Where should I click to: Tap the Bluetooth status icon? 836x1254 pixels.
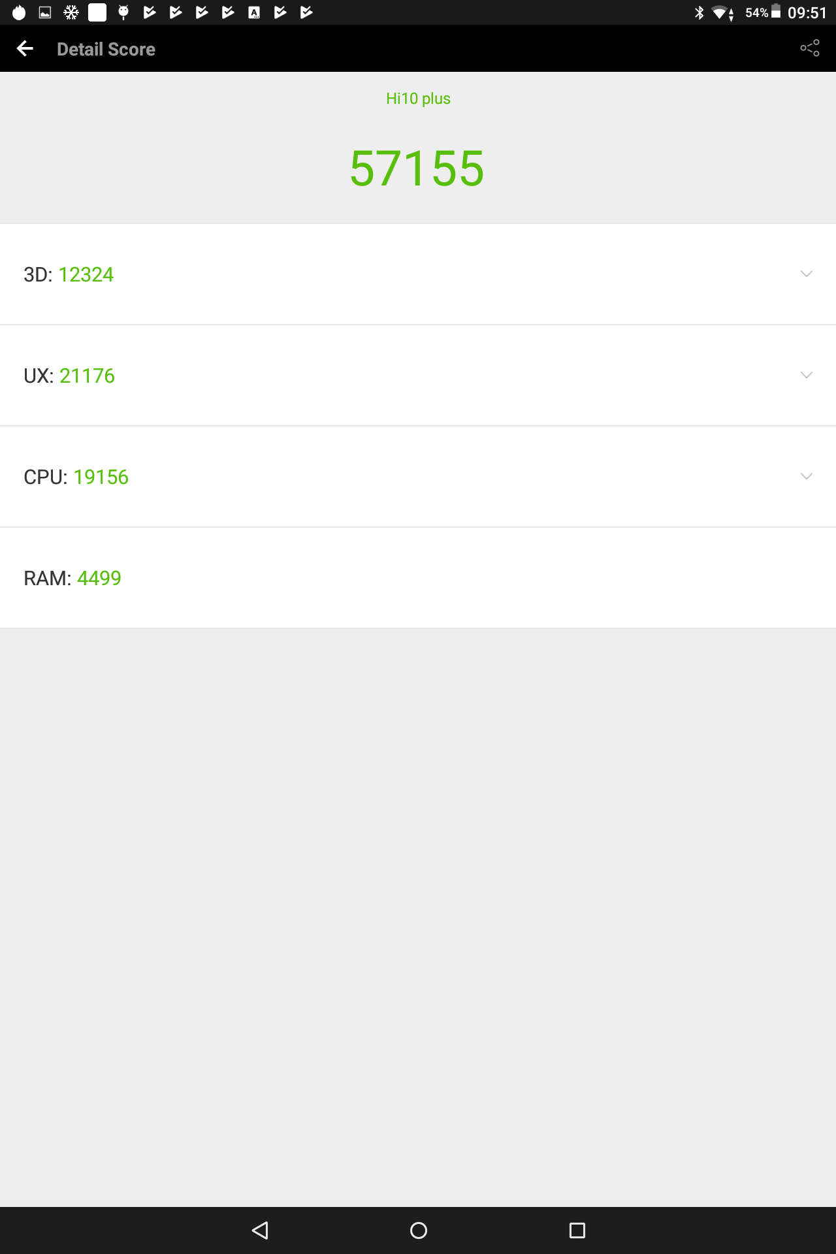[x=699, y=12]
